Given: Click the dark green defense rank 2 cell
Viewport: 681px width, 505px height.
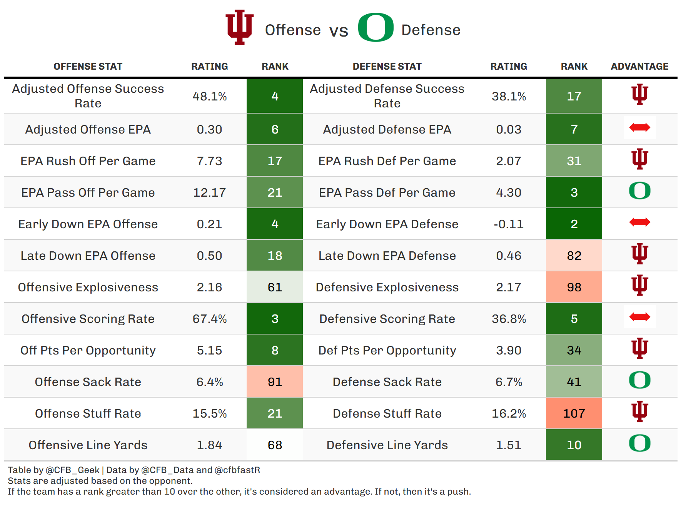Looking at the screenshot, I should 574,224.
